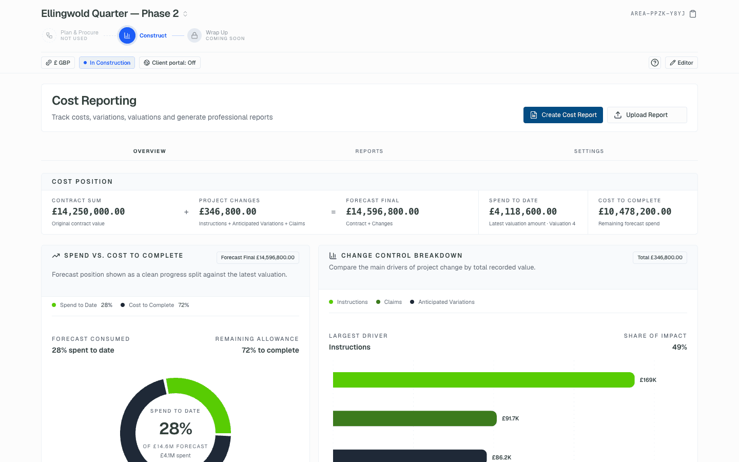Click the navy £86.2K Anticipated Variations bar
739x462 pixels.
(410, 456)
